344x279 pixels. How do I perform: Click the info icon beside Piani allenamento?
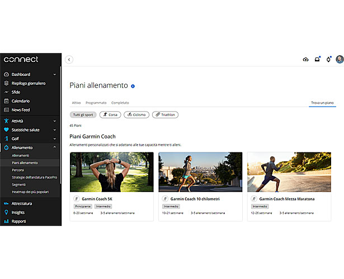[133, 86]
